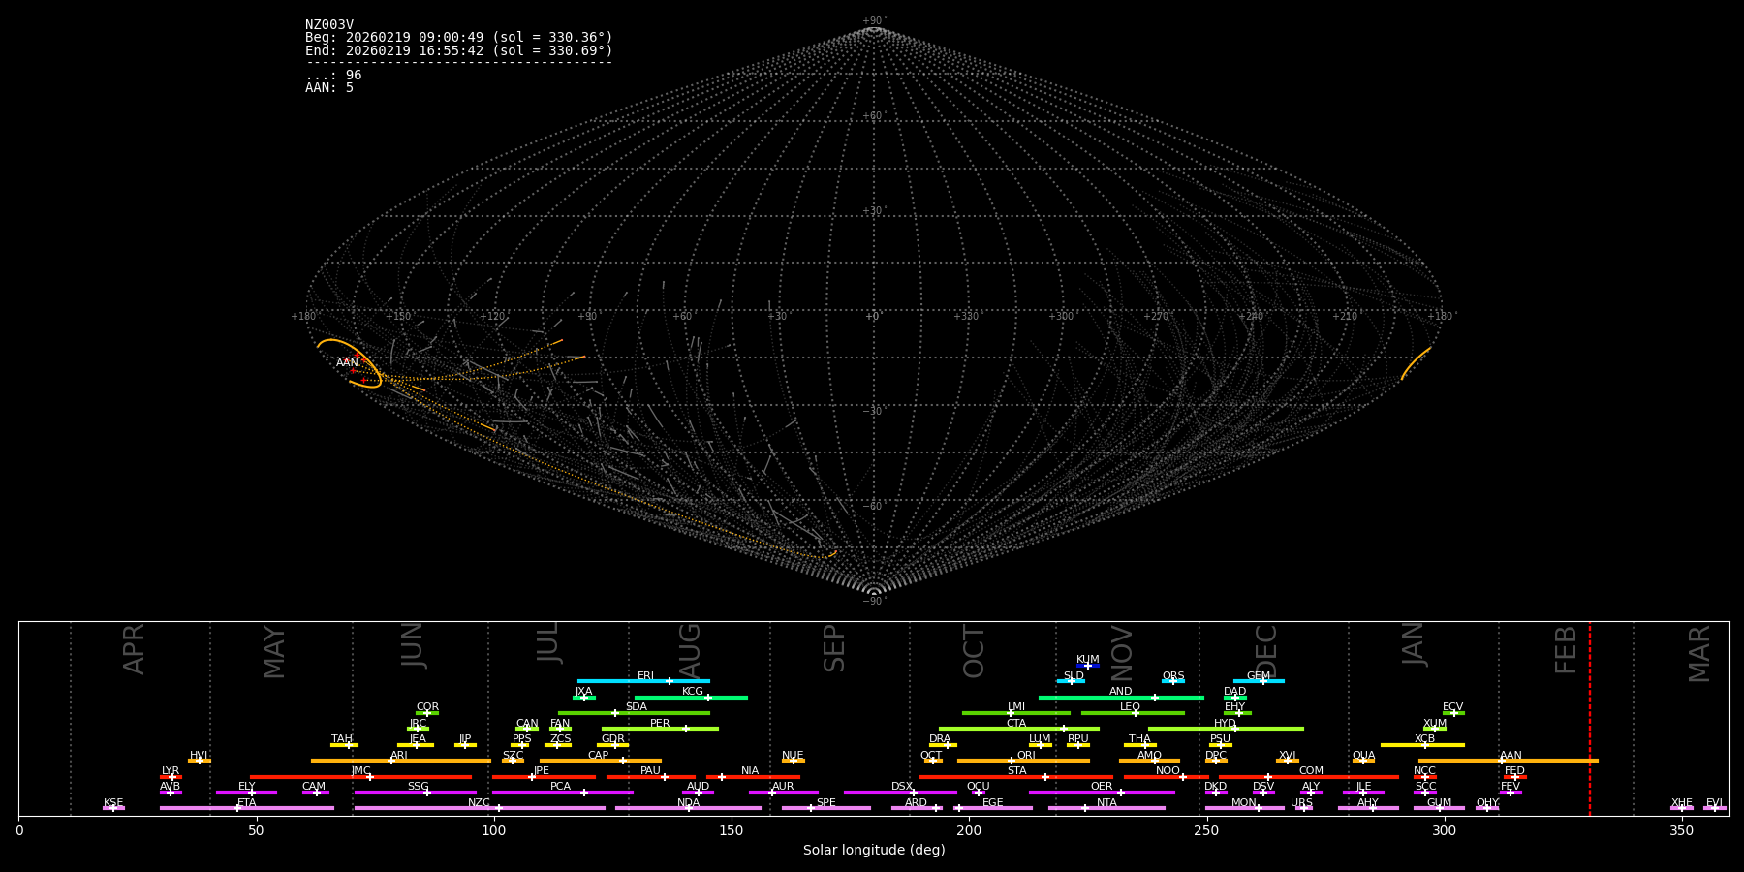Click the KCG shower label
This screenshot has height=872, width=1744.
coord(693,692)
